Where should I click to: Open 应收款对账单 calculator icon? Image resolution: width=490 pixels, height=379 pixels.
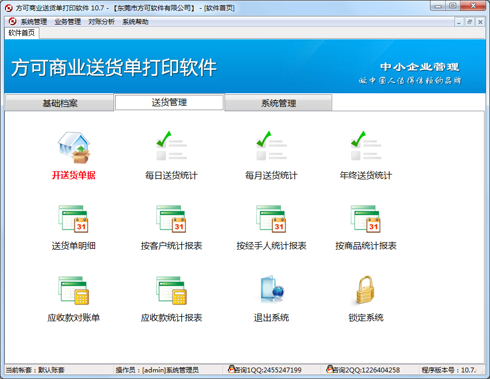pos(74,291)
